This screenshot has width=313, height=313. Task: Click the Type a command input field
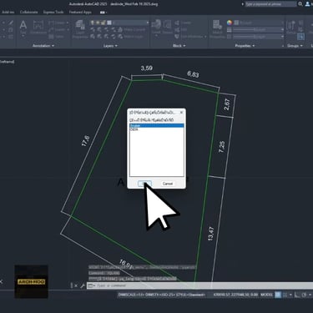[x=199, y=285]
